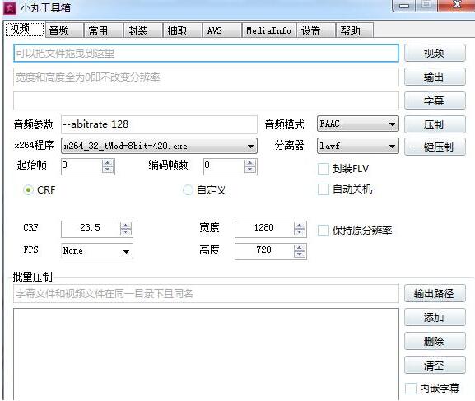The width and height of the screenshot is (475, 401).
Task: Decrease the 起始帧 value with down arrow
Action: coord(108,169)
